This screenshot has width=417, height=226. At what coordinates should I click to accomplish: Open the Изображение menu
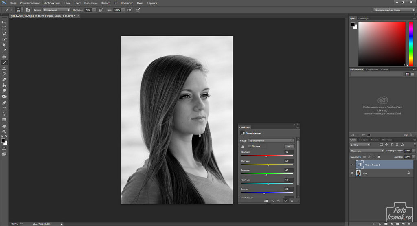52,3
